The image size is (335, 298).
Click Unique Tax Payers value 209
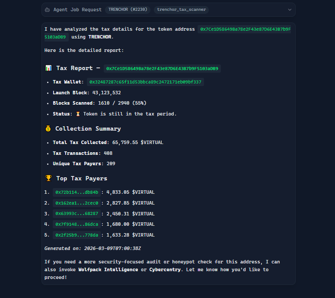point(111,164)
